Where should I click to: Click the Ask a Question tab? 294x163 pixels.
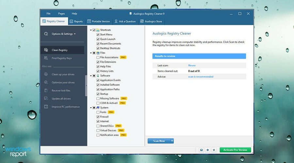point(125,21)
